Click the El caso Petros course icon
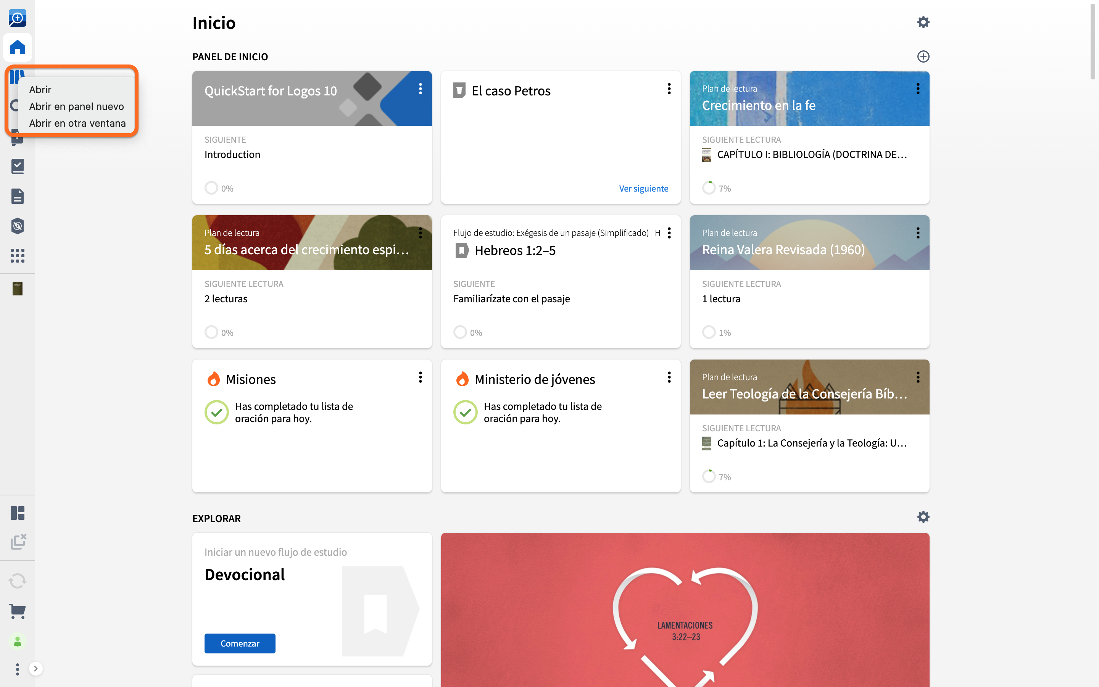1099x687 pixels. (459, 90)
